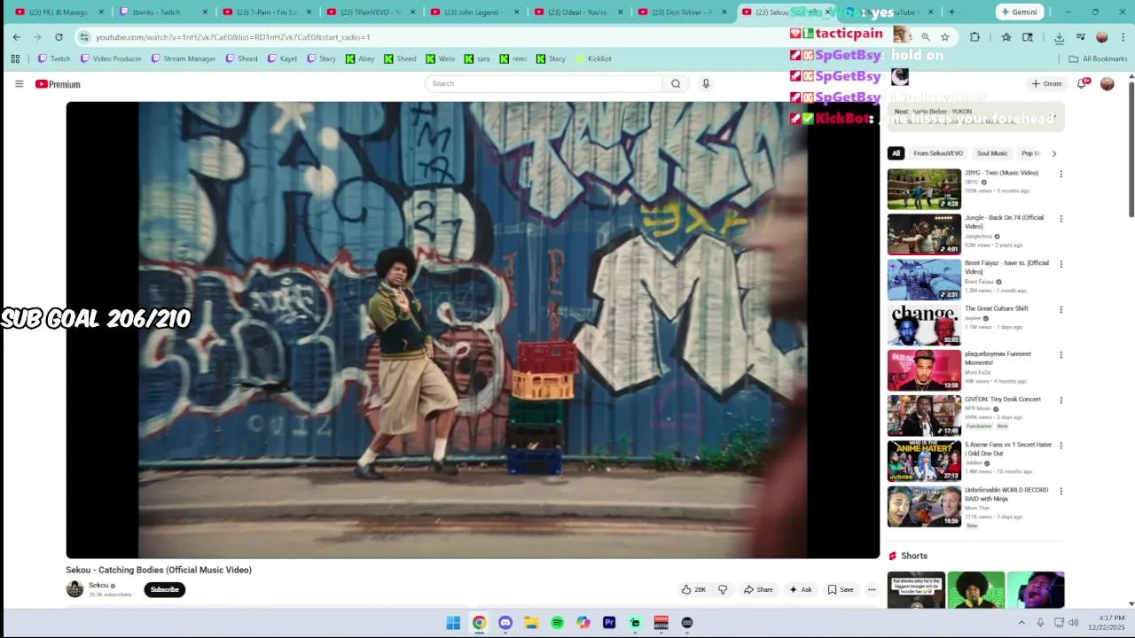Open GIVEON Tiny Desk Concert thumbnail
This screenshot has height=638, width=1135.
tap(924, 416)
